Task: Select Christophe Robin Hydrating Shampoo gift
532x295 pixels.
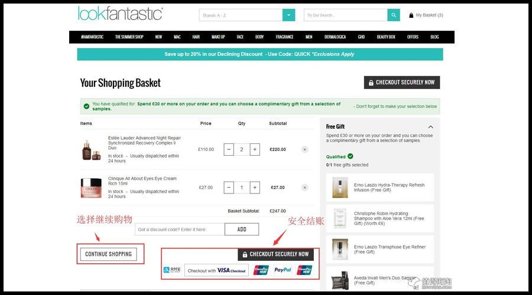Action: 380,218
